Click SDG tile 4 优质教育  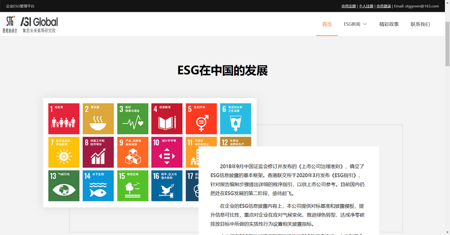[166, 119]
